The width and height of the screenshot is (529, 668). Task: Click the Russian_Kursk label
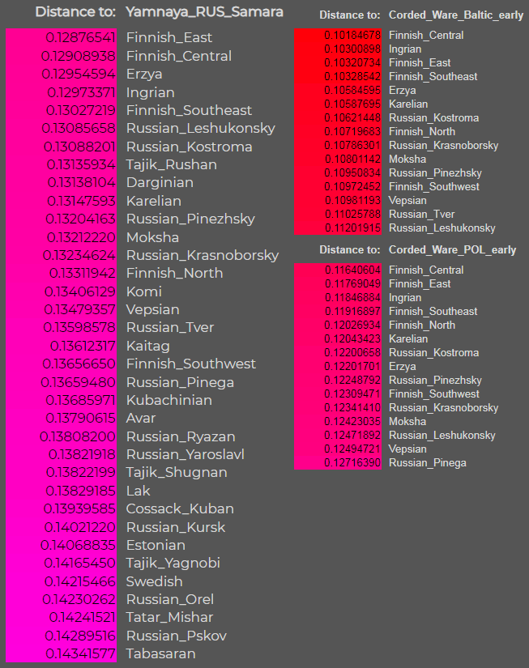pyautogui.click(x=176, y=527)
